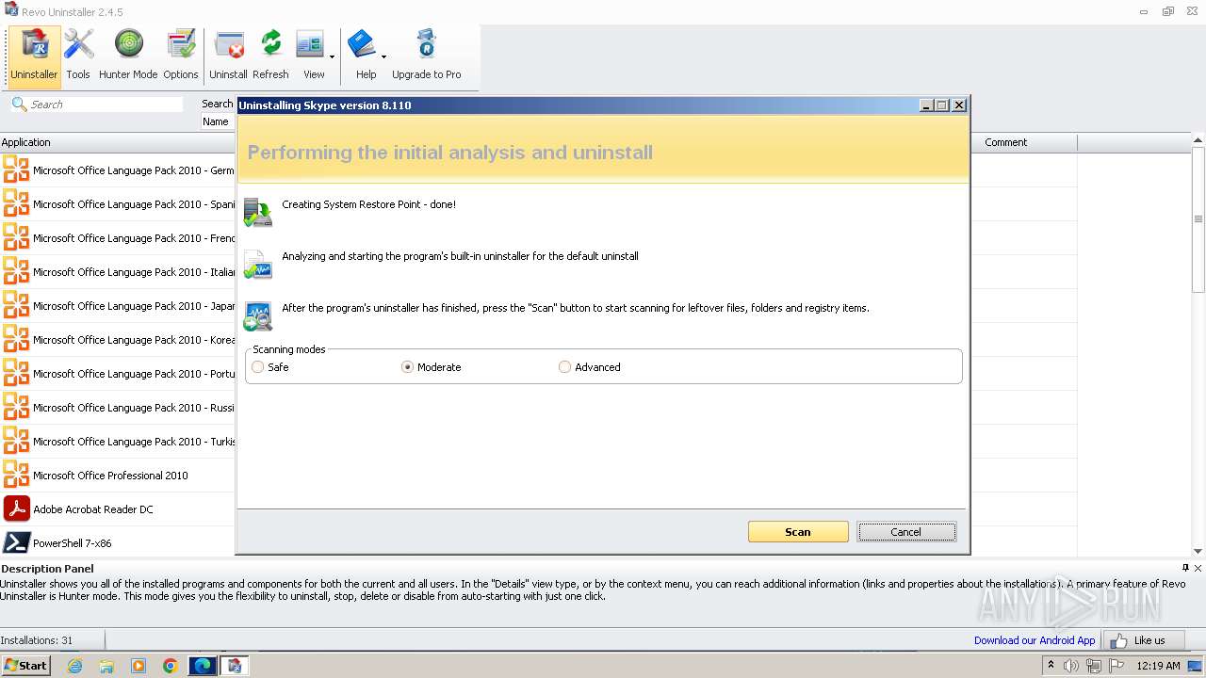Click the Scan button
This screenshot has width=1206, height=678.
[798, 532]
